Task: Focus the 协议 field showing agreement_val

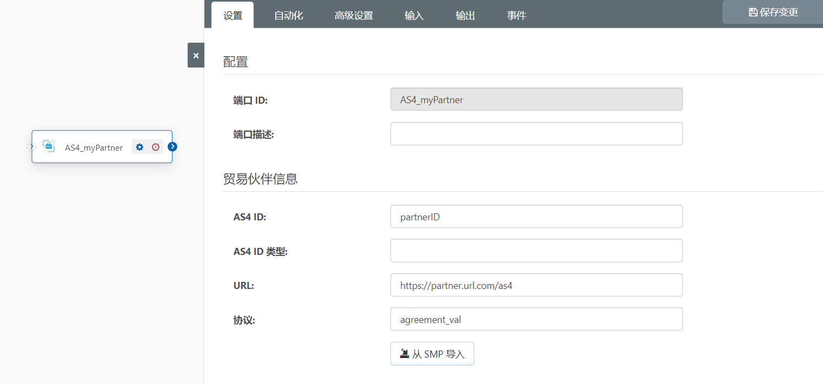Action: click(536, 319)
